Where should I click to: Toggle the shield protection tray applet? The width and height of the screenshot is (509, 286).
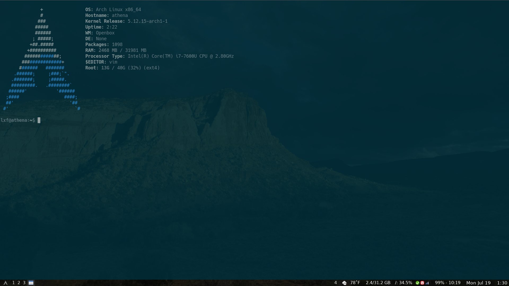point(423,283)
